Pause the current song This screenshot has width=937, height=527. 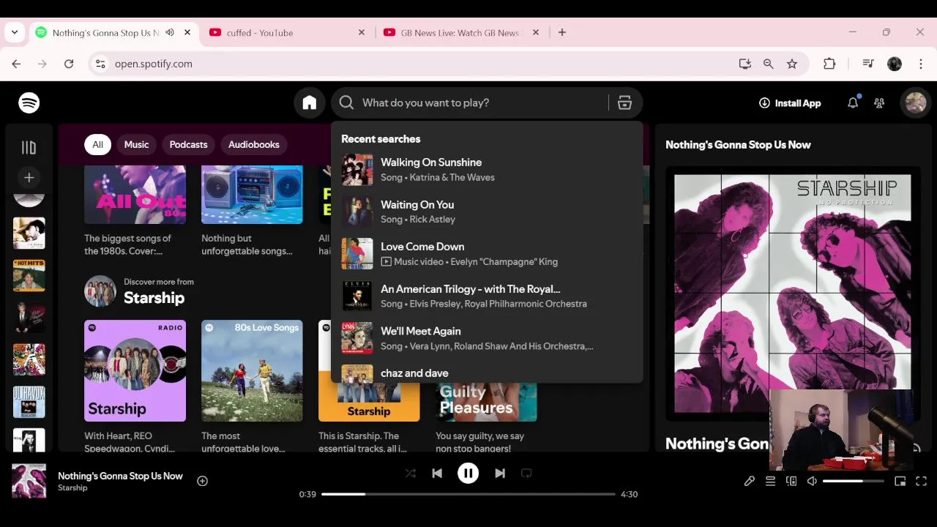468,474
